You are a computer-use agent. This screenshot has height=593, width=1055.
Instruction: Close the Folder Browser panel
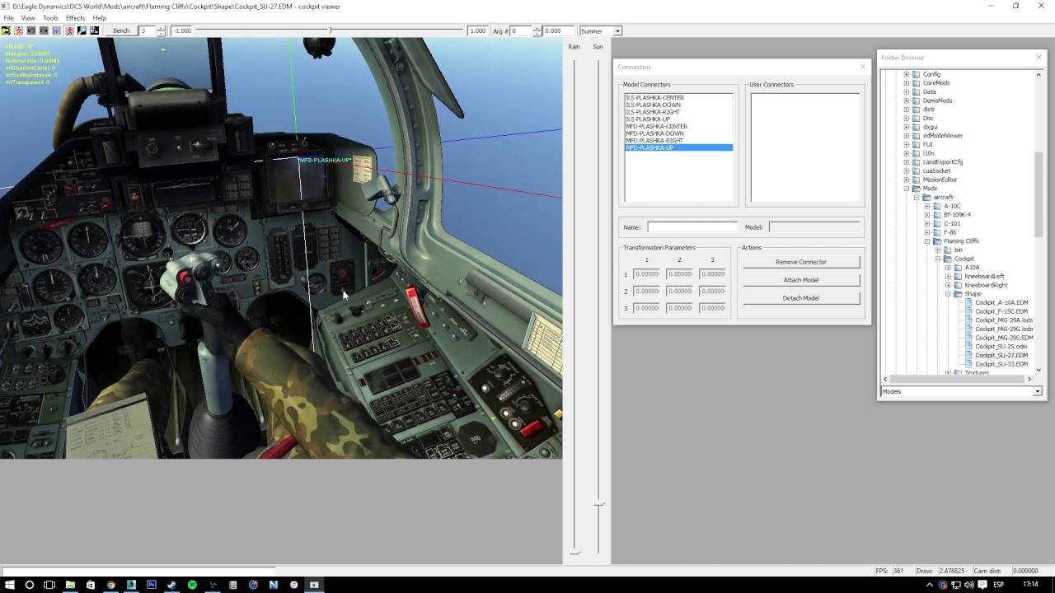(x=1039, y=58)
